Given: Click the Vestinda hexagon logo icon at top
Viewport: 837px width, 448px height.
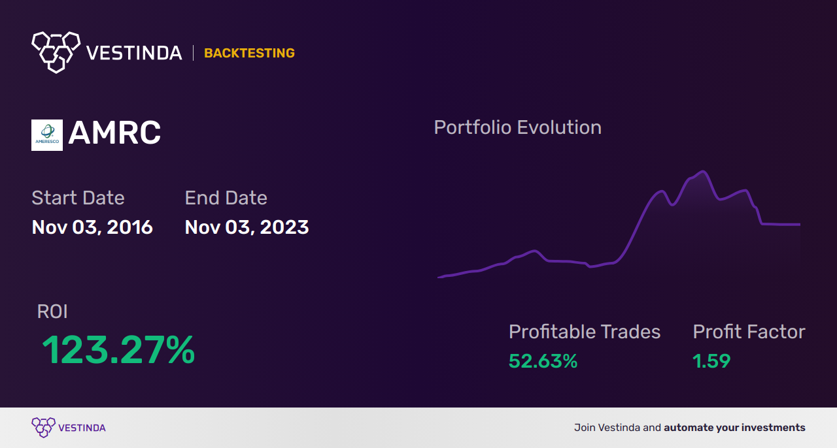Looking at the screenshot, I should pos(56,52).
